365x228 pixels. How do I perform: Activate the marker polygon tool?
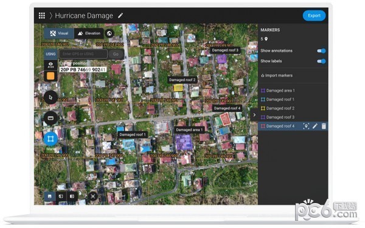tap(50, 139)
